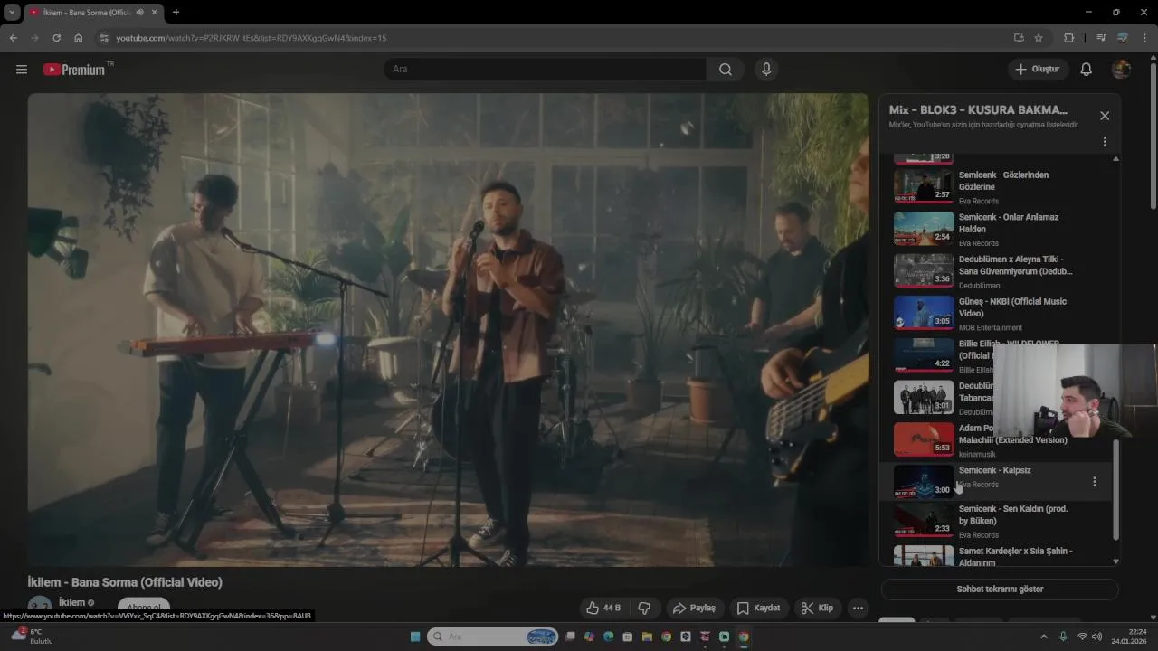The width and height of the screenshot is (1158, 651).
Task: Reload the browser page
Action: click(56, 38)
